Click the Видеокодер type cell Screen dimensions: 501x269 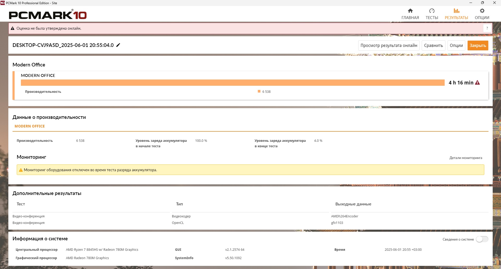[x=181, y=216]
